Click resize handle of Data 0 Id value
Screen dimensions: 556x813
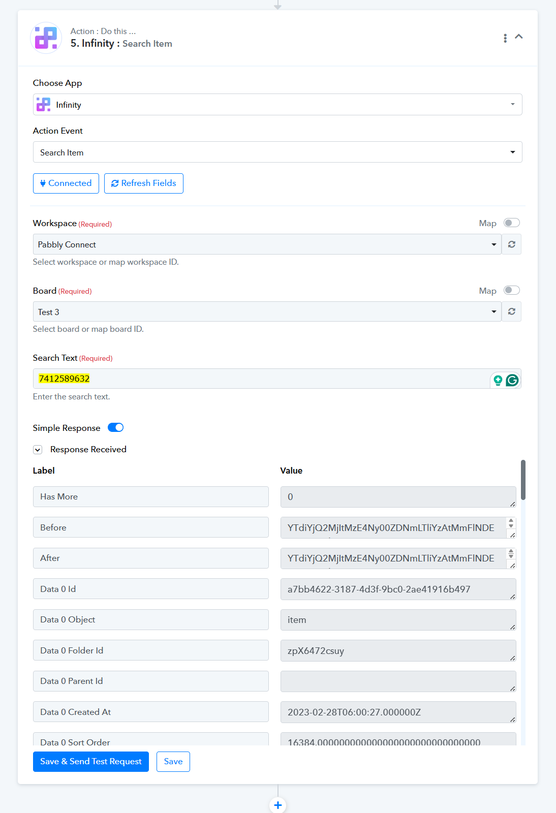512,597
